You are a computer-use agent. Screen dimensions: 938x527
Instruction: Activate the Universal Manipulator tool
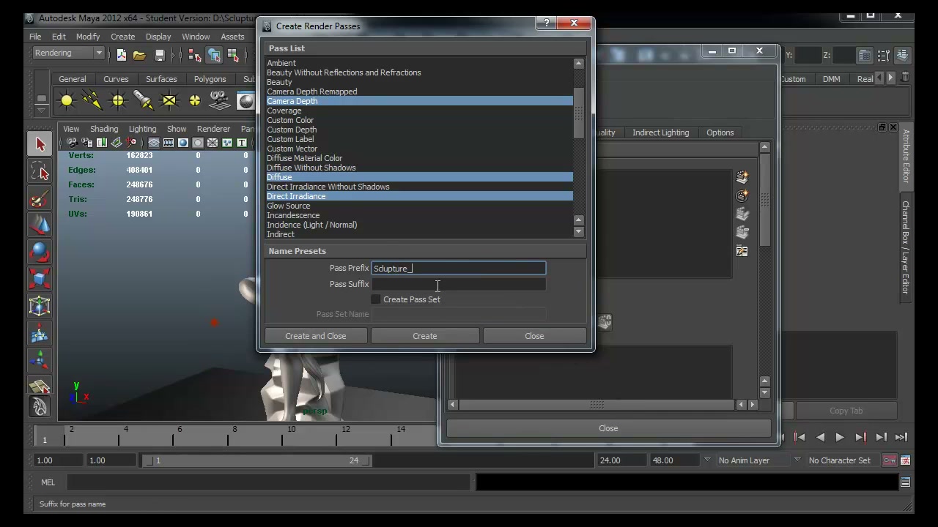coord(40,307)
